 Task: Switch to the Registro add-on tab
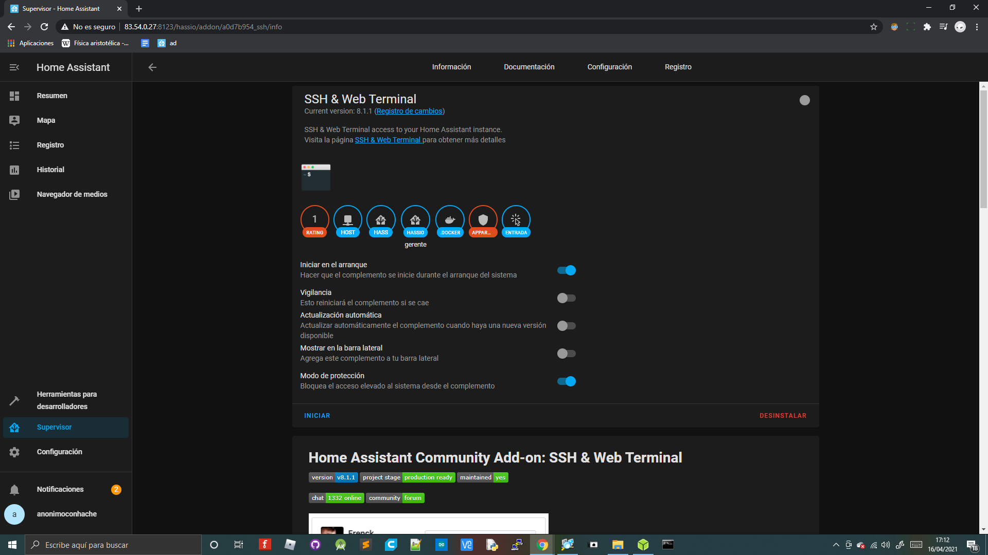tap(678, 67)
